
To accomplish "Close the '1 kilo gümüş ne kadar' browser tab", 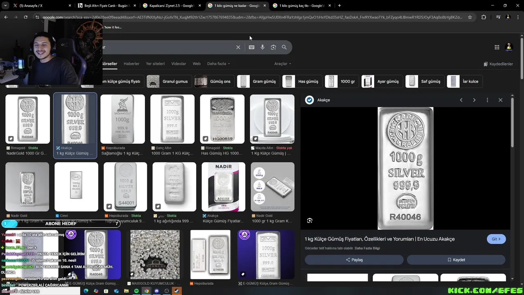I will (x=264, y=6).
